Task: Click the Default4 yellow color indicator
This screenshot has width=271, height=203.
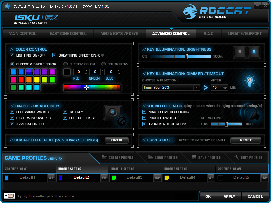Action: pos(167,178)
